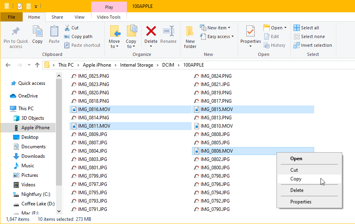Switch to the Share tab
The width and height of the screenshot is (355, 224).
[x=57, y=17]
